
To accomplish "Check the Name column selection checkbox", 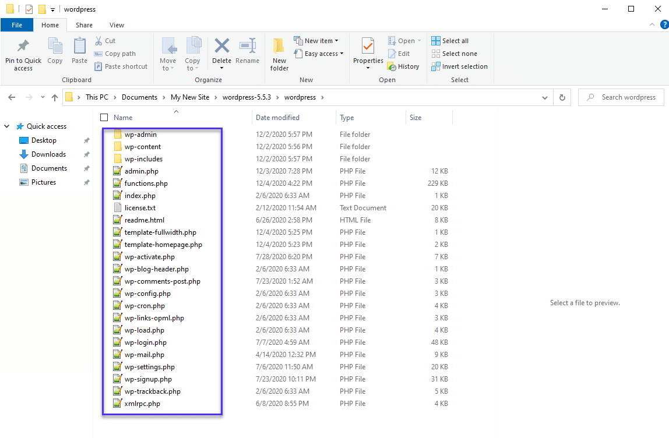I will (x=103, y=117).
